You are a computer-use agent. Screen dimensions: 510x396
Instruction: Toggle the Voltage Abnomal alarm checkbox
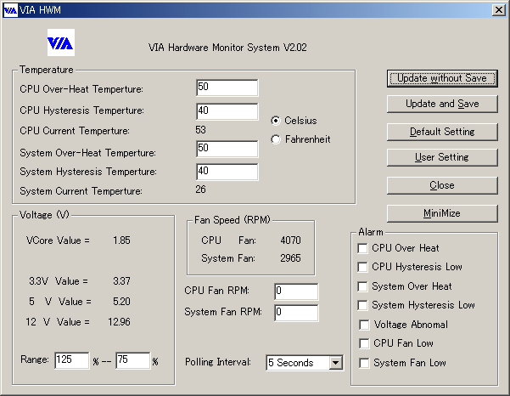[x=364, y=325]
